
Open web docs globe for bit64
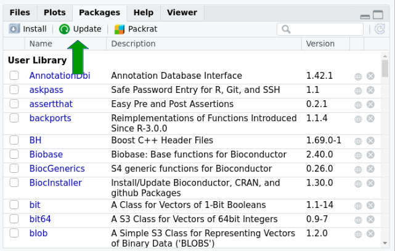pos(358,220)
